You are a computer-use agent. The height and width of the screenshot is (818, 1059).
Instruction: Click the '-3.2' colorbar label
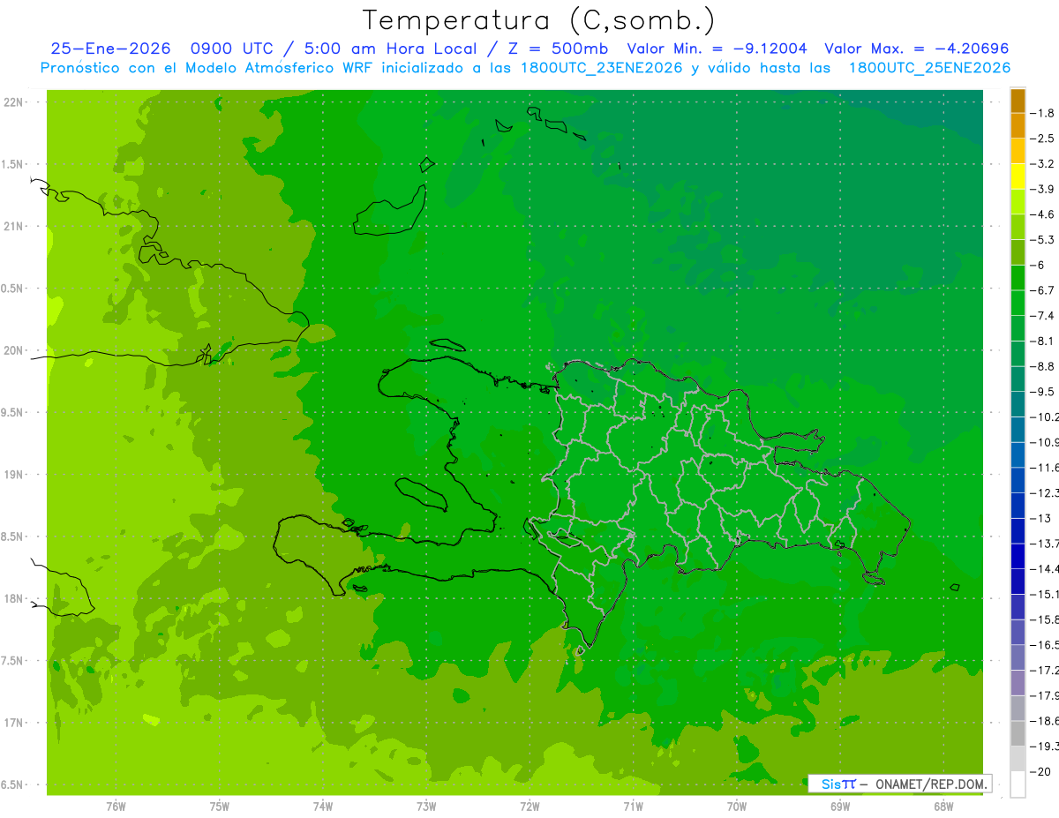tap(1042, 164)
